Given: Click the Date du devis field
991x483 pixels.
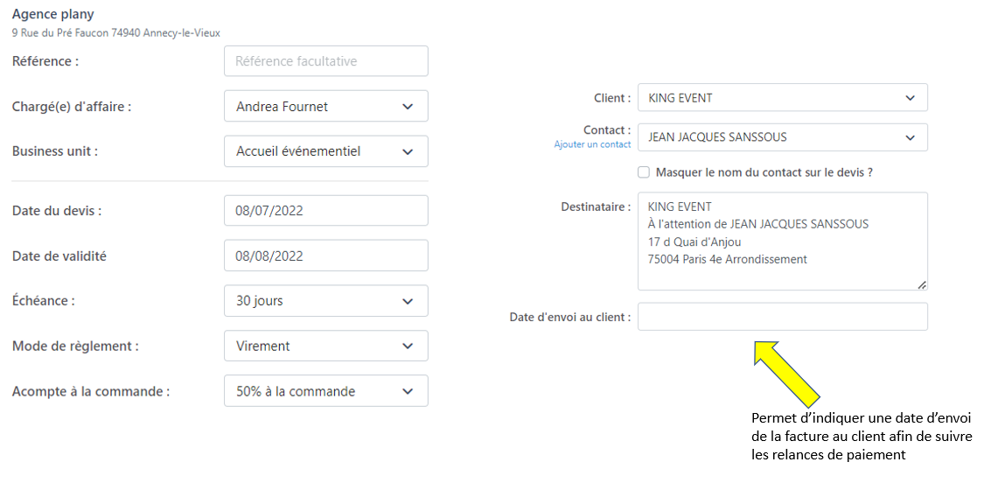Looking at the screenshot, I should coord(325,211).
